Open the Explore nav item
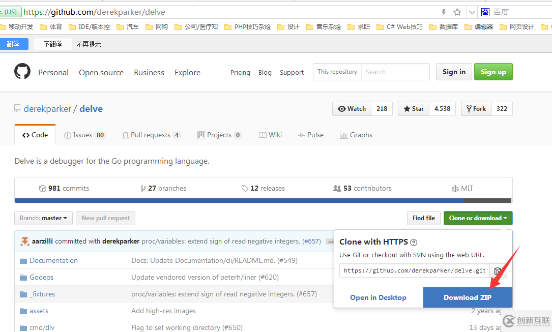Viewport: 552px width, 332px height. coord(187,72)
